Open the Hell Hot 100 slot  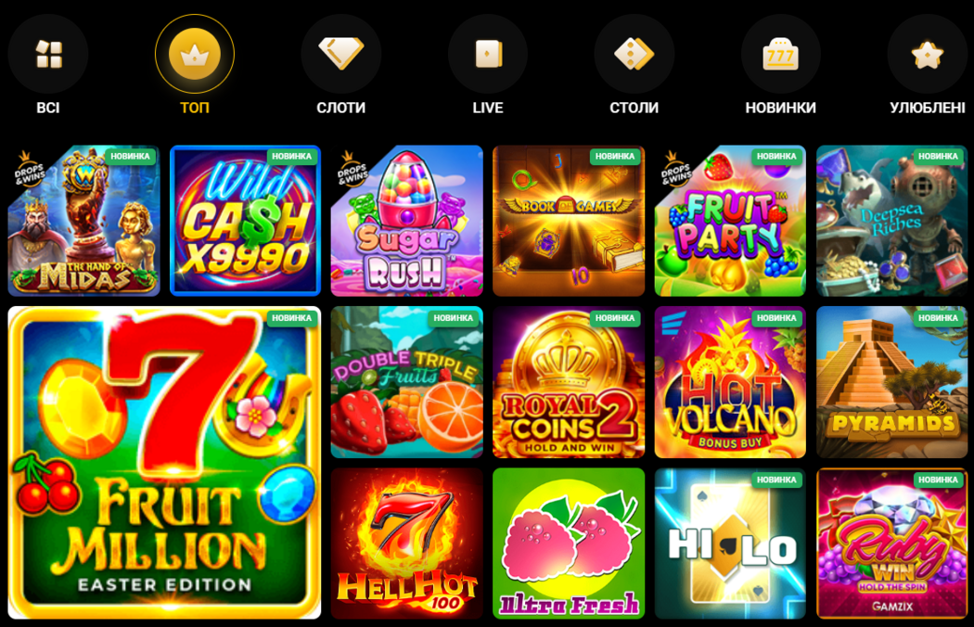coord(407,544)
